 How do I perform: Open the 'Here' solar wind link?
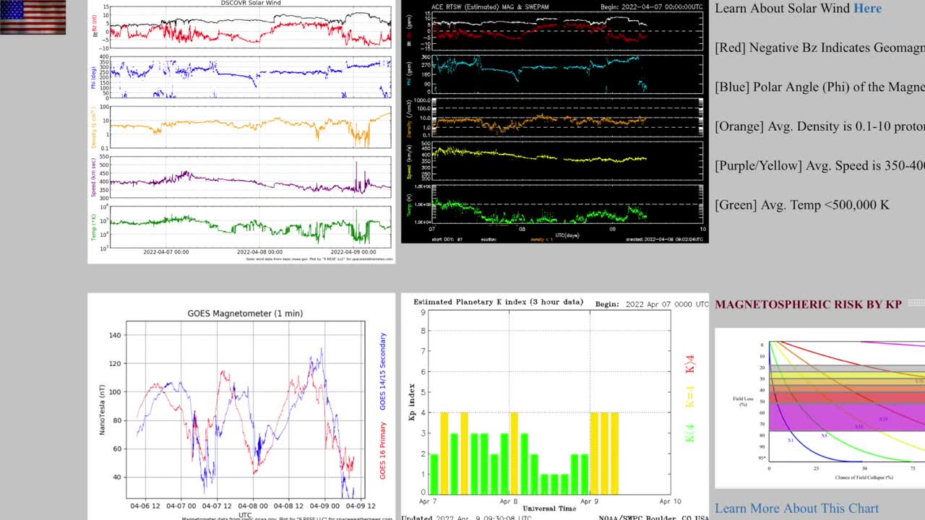coord(867,9)
